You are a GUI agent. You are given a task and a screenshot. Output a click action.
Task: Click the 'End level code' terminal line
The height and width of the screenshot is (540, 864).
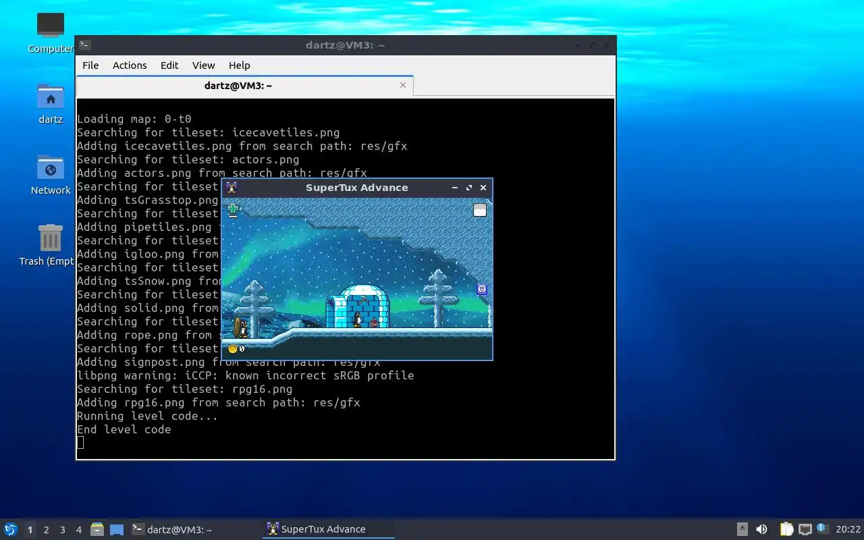pyautogui.click(x=124, y=429)
